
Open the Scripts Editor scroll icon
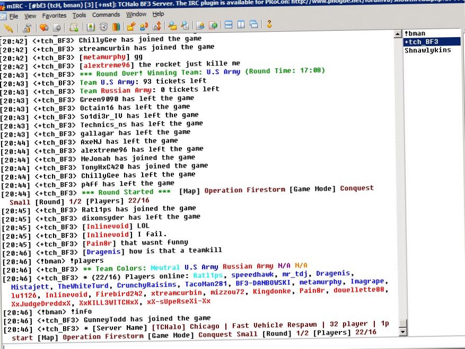(74, 27)
